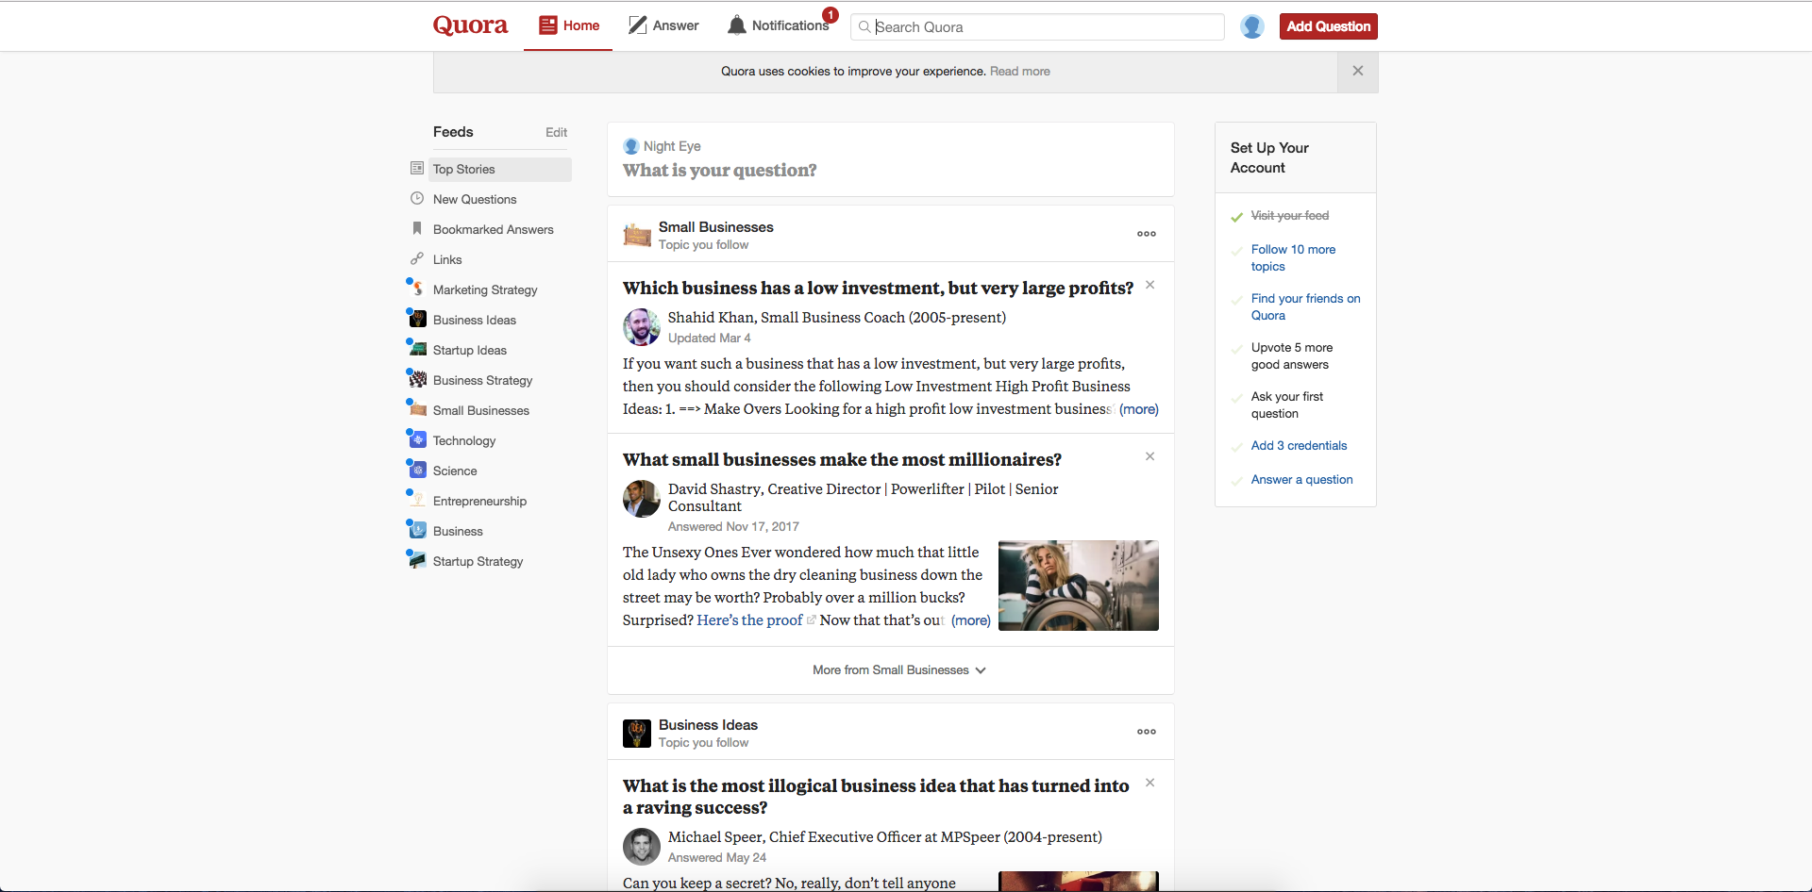
Task: Open the Business topic feed
Action: click(458, 531)
